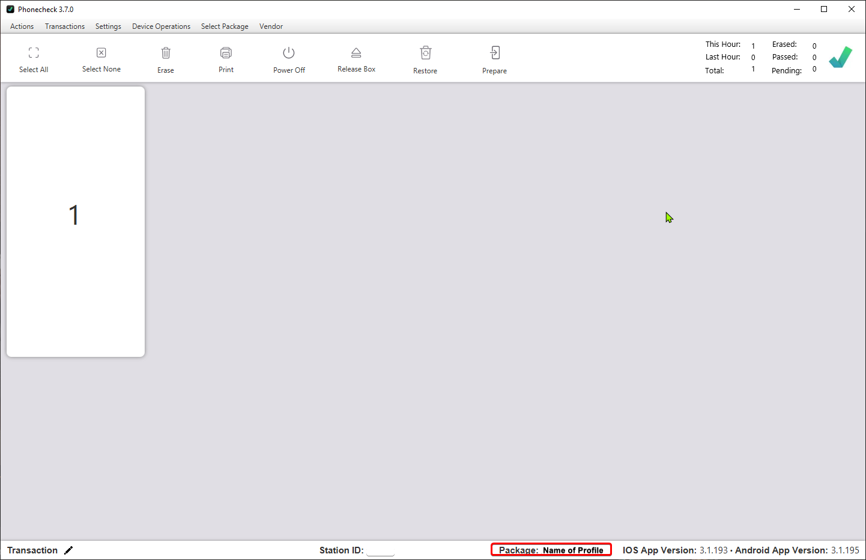Screen dimensions: 866x560
Task: Click the green checkmark Phonecheck logo
Action: (840, 57)
